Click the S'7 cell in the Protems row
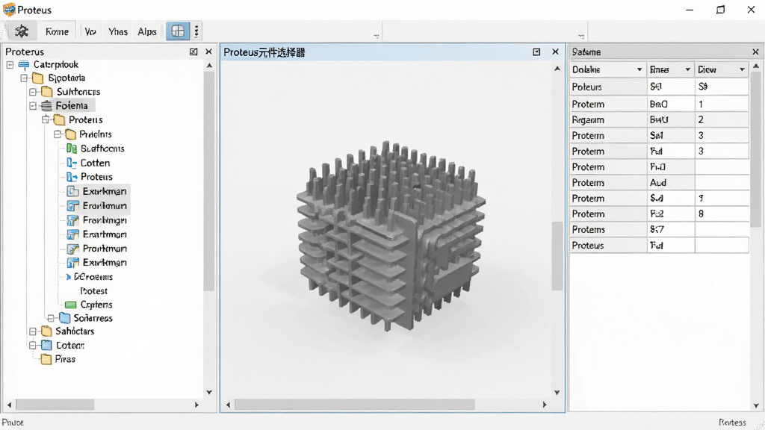This screenshot has height=430, width=765. click(x=670, y=230)
